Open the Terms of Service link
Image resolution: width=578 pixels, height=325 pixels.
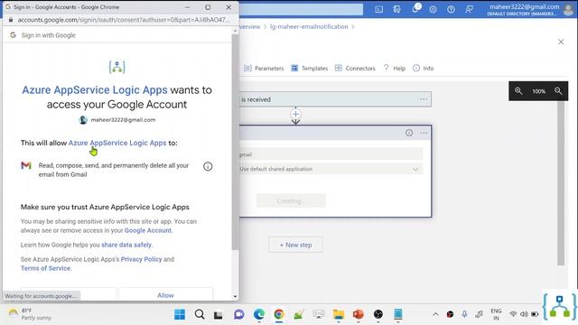45,268
